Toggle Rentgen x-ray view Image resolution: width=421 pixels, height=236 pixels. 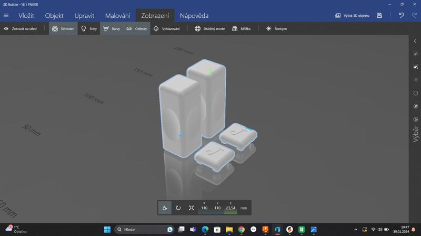point(276,29)
